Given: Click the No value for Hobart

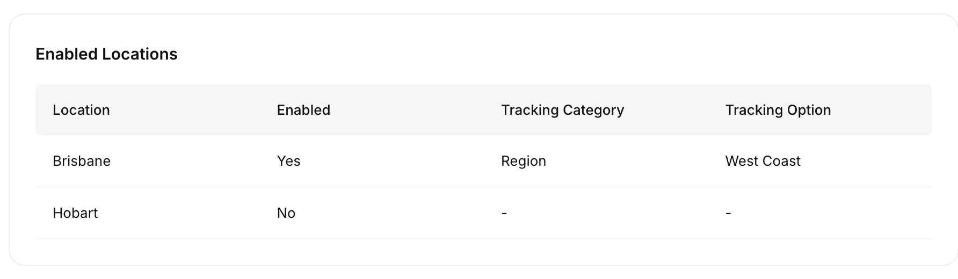Looking at the screenshot, I should [x=286, y=213].
